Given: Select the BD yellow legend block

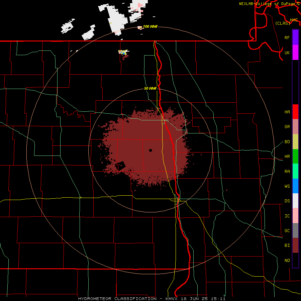Looking at the screenshot, I should pos(295,142).
